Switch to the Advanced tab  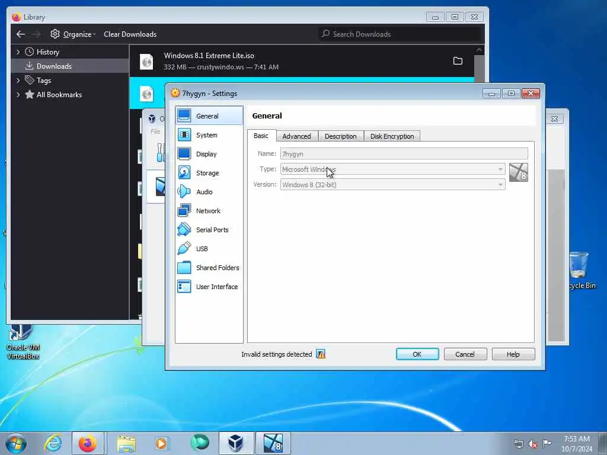[296, 136]
